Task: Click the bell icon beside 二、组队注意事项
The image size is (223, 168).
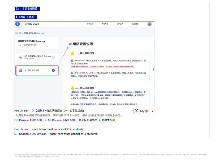Action: [72, 88]
